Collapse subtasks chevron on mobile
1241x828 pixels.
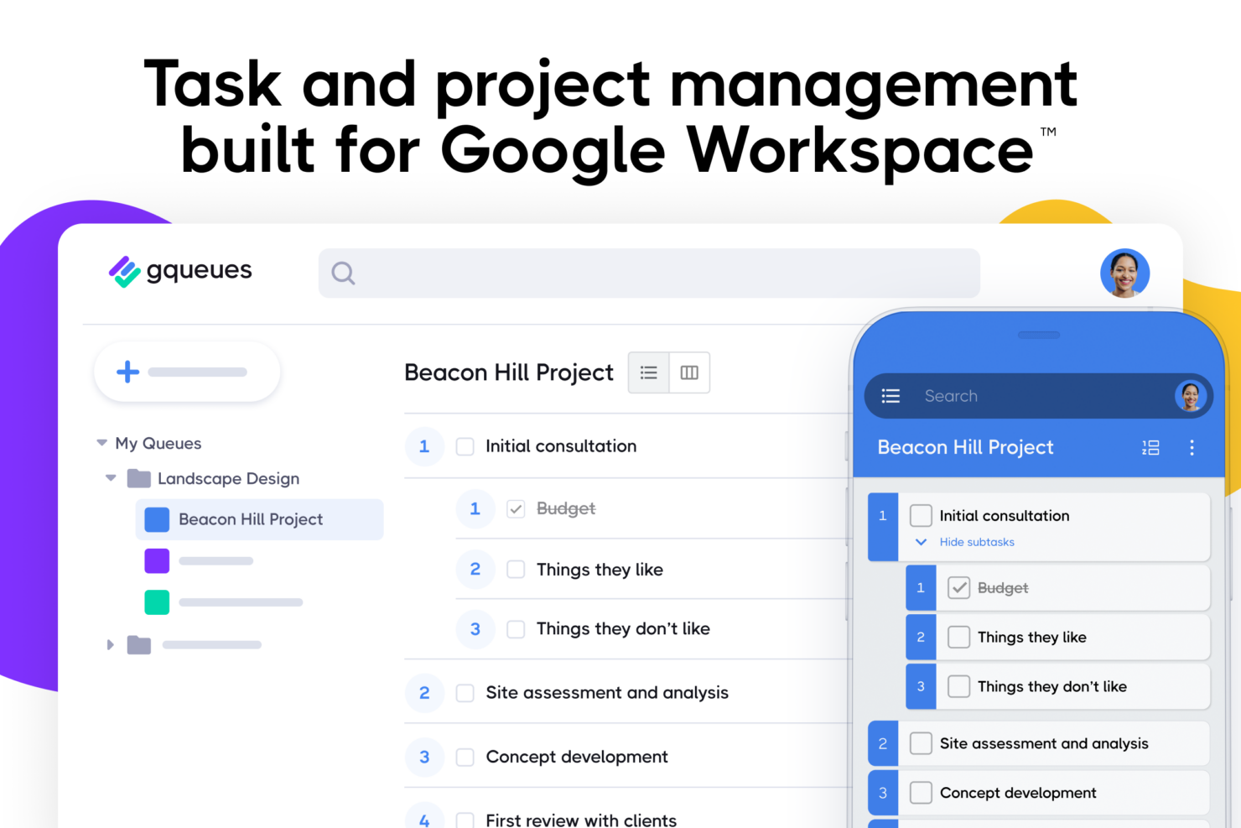[921, 542]
